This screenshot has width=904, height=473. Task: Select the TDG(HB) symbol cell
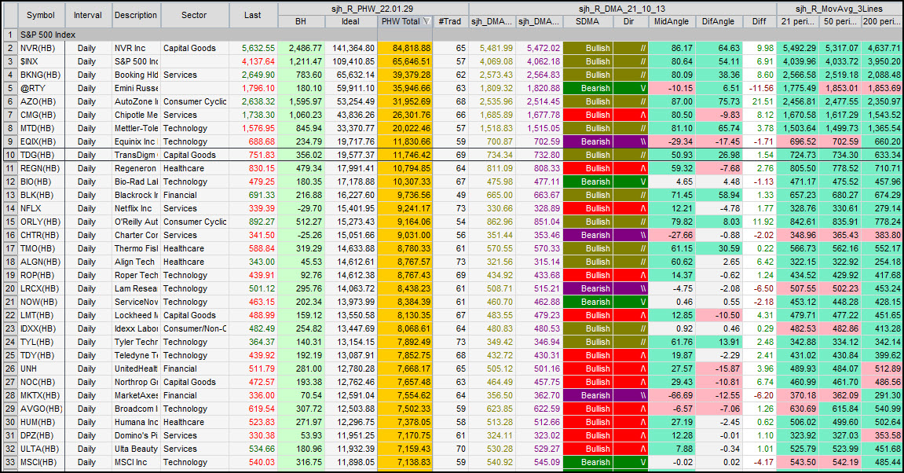click(42, 155)
